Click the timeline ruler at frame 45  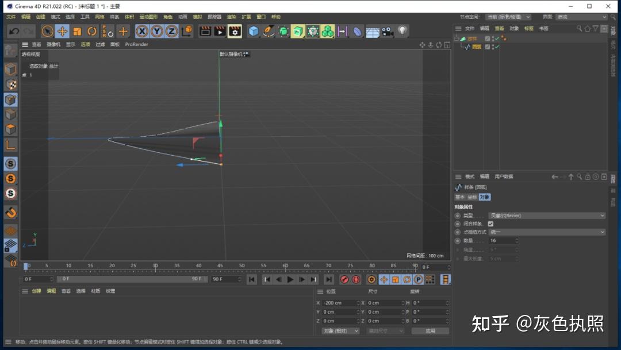tap(220, 266)
